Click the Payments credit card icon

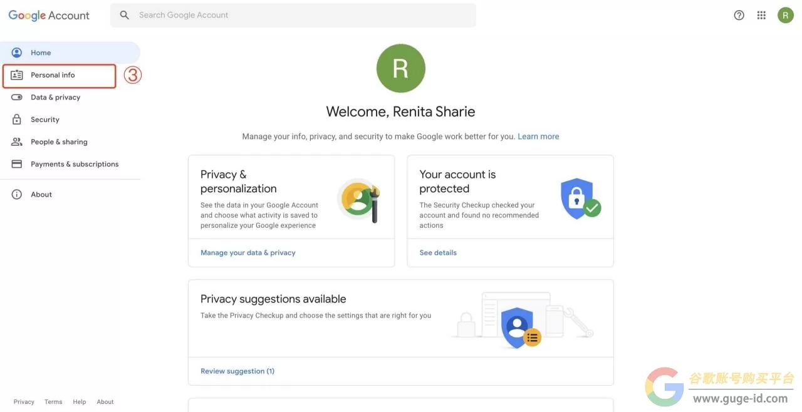17,164
